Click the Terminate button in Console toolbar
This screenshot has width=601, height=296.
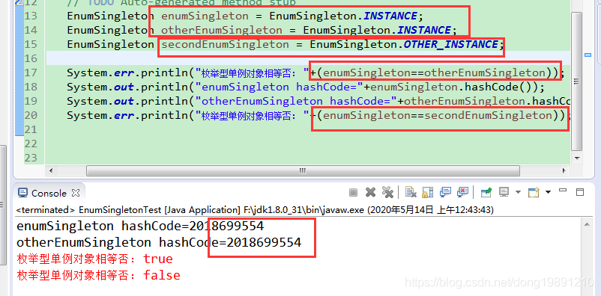click(x=354, y=192)
